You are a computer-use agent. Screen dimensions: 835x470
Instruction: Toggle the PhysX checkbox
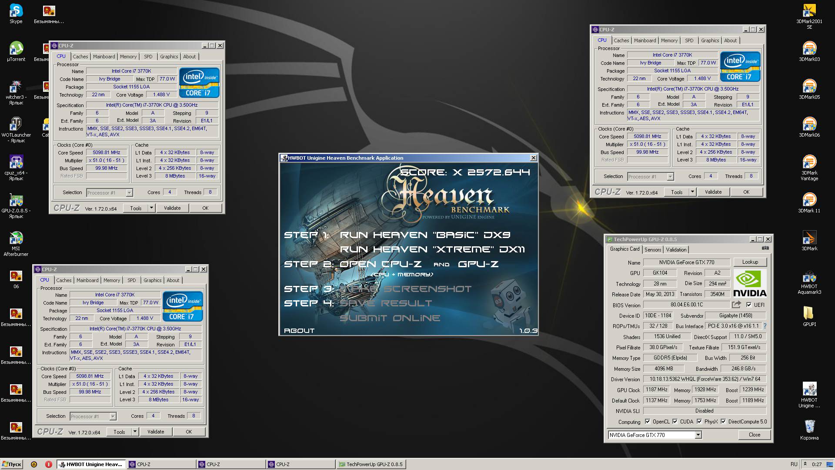[x=699, y=422]
